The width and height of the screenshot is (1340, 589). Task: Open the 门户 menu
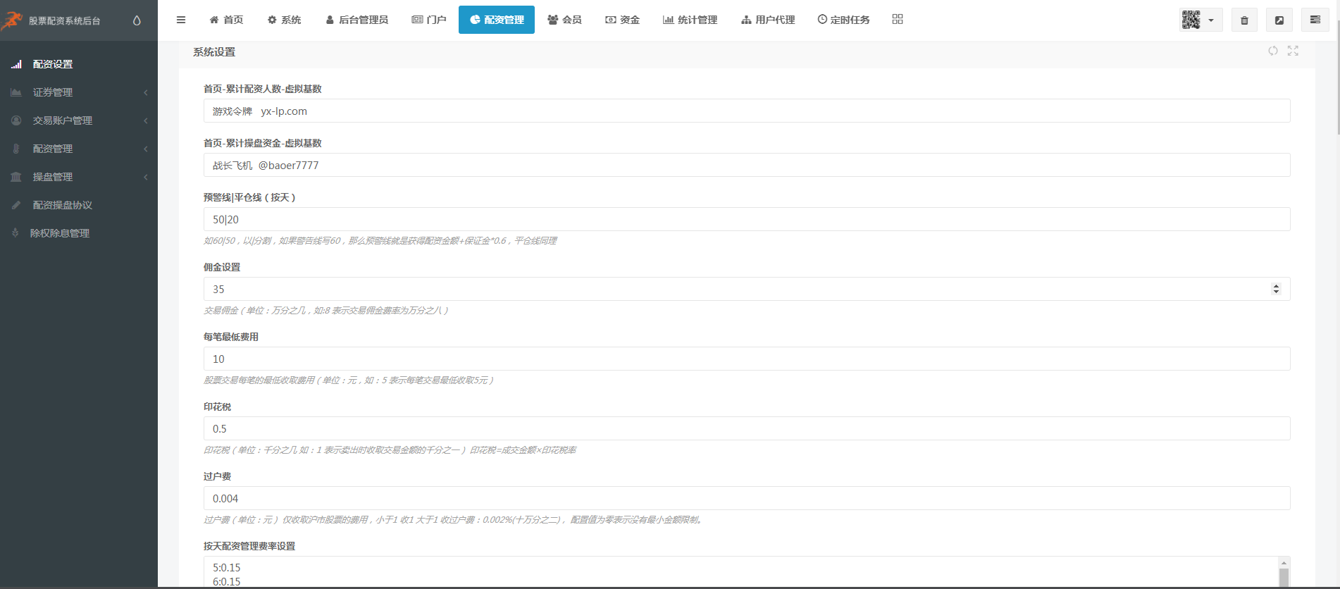click(429, 20)
